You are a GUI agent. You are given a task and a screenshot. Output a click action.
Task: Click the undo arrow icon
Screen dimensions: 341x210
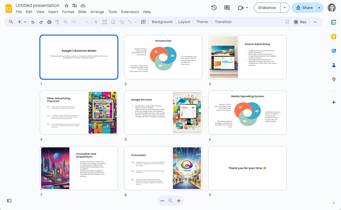pyautogui.click(x=33, y=22)
